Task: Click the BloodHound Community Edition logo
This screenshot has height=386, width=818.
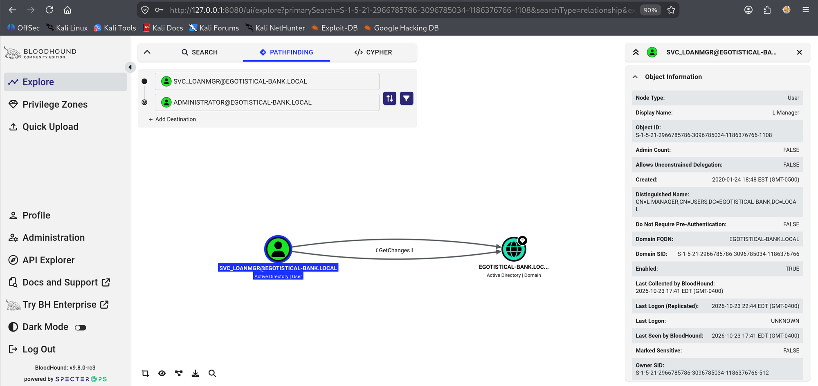Action: pyautogui.click(x=40, y=53)
